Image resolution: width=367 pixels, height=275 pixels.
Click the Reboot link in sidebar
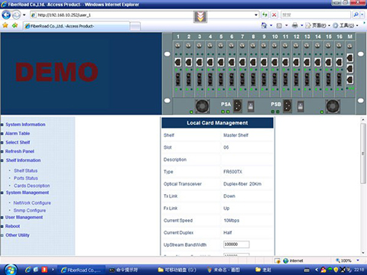point(12,226)
